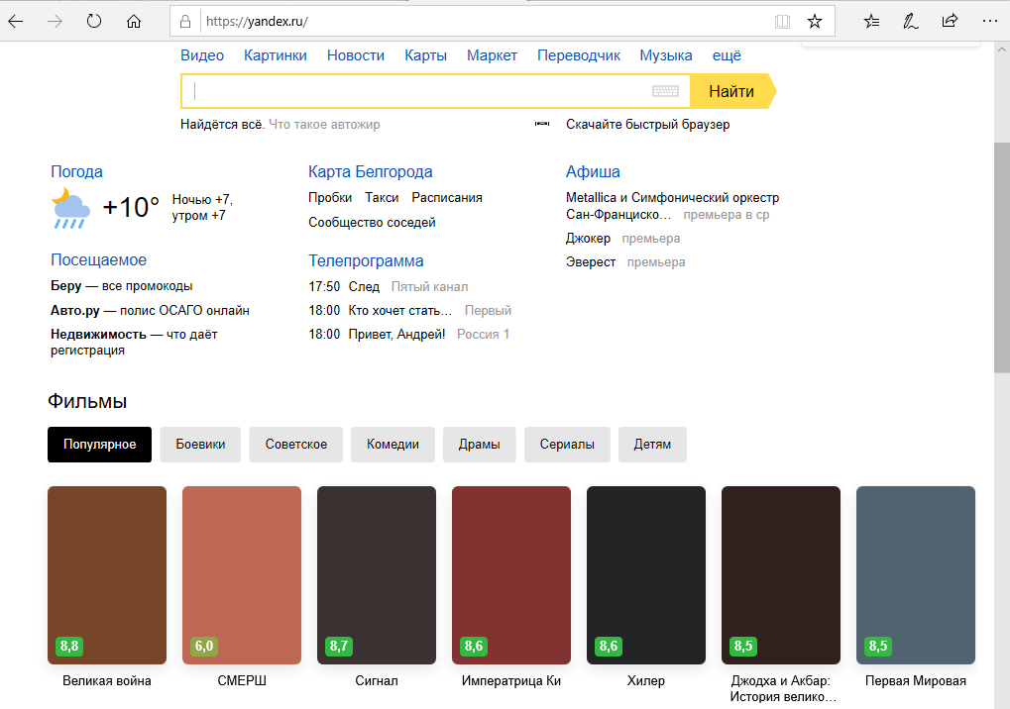Refresh the page with the reload icon
Image resolution: width=1010 pixels, height=709 pixels.
pyautogui.click(x=94, y=21)
